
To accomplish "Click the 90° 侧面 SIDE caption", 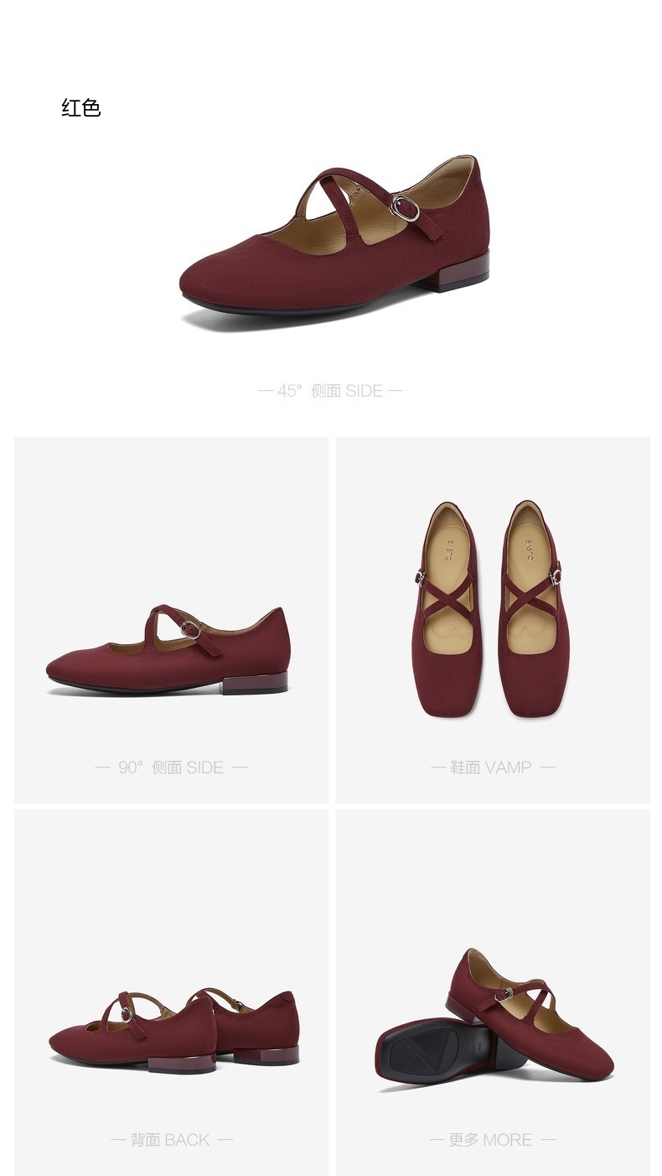I will [171, 768].
